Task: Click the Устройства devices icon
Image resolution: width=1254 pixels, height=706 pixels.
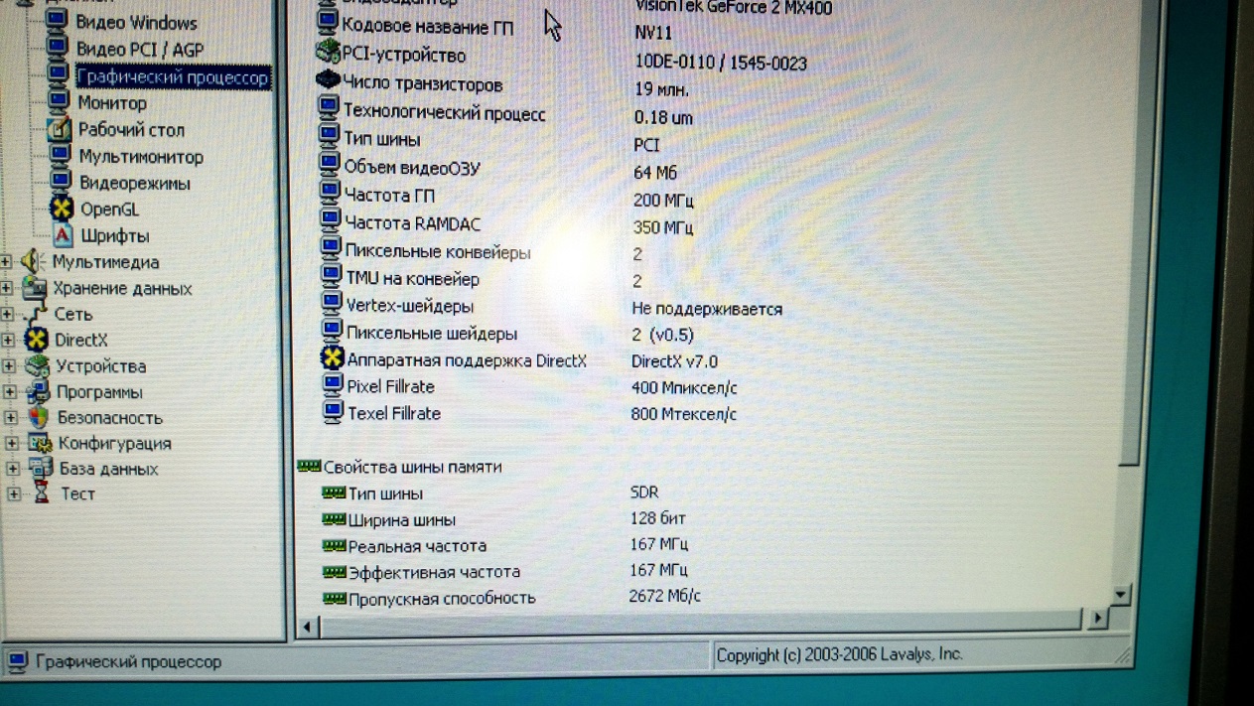Action: click(x=38, y=365)
